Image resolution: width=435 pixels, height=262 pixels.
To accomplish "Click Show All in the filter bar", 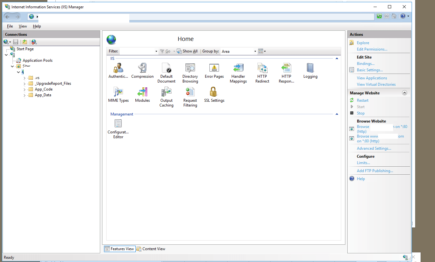I will point(187,51).
